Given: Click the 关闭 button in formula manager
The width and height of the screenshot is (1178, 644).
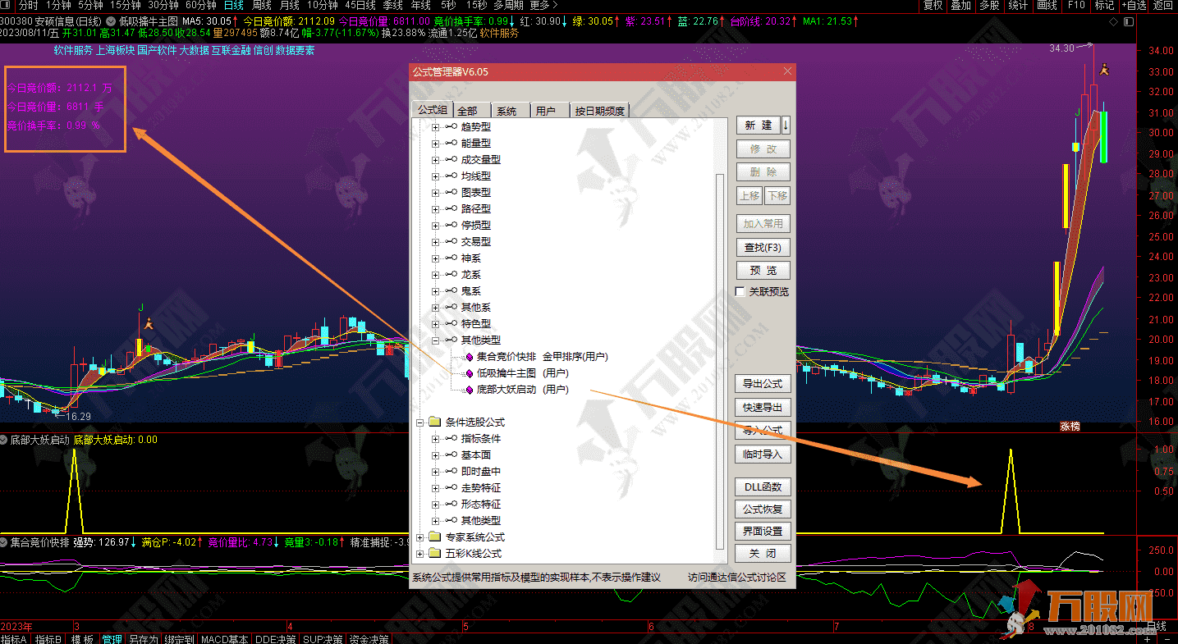Looking at the screenshot, I should pos(763,554).
